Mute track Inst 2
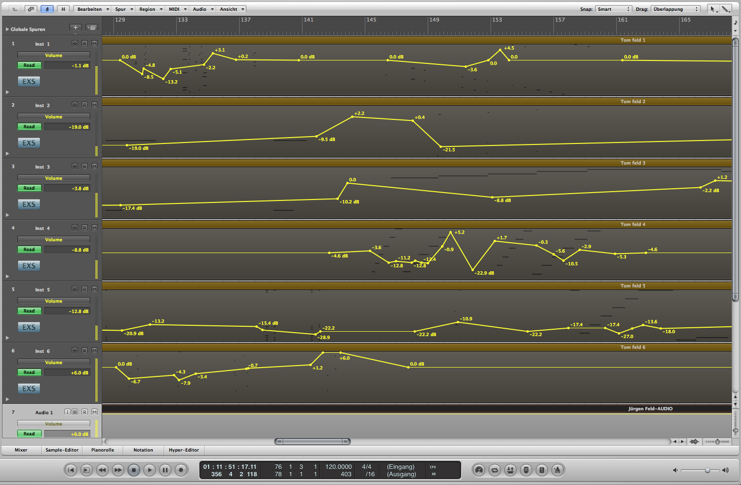This screenshot has width=741, height=485. coord(94,105)
